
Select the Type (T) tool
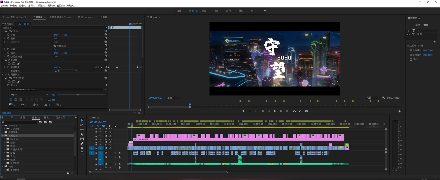82,153
